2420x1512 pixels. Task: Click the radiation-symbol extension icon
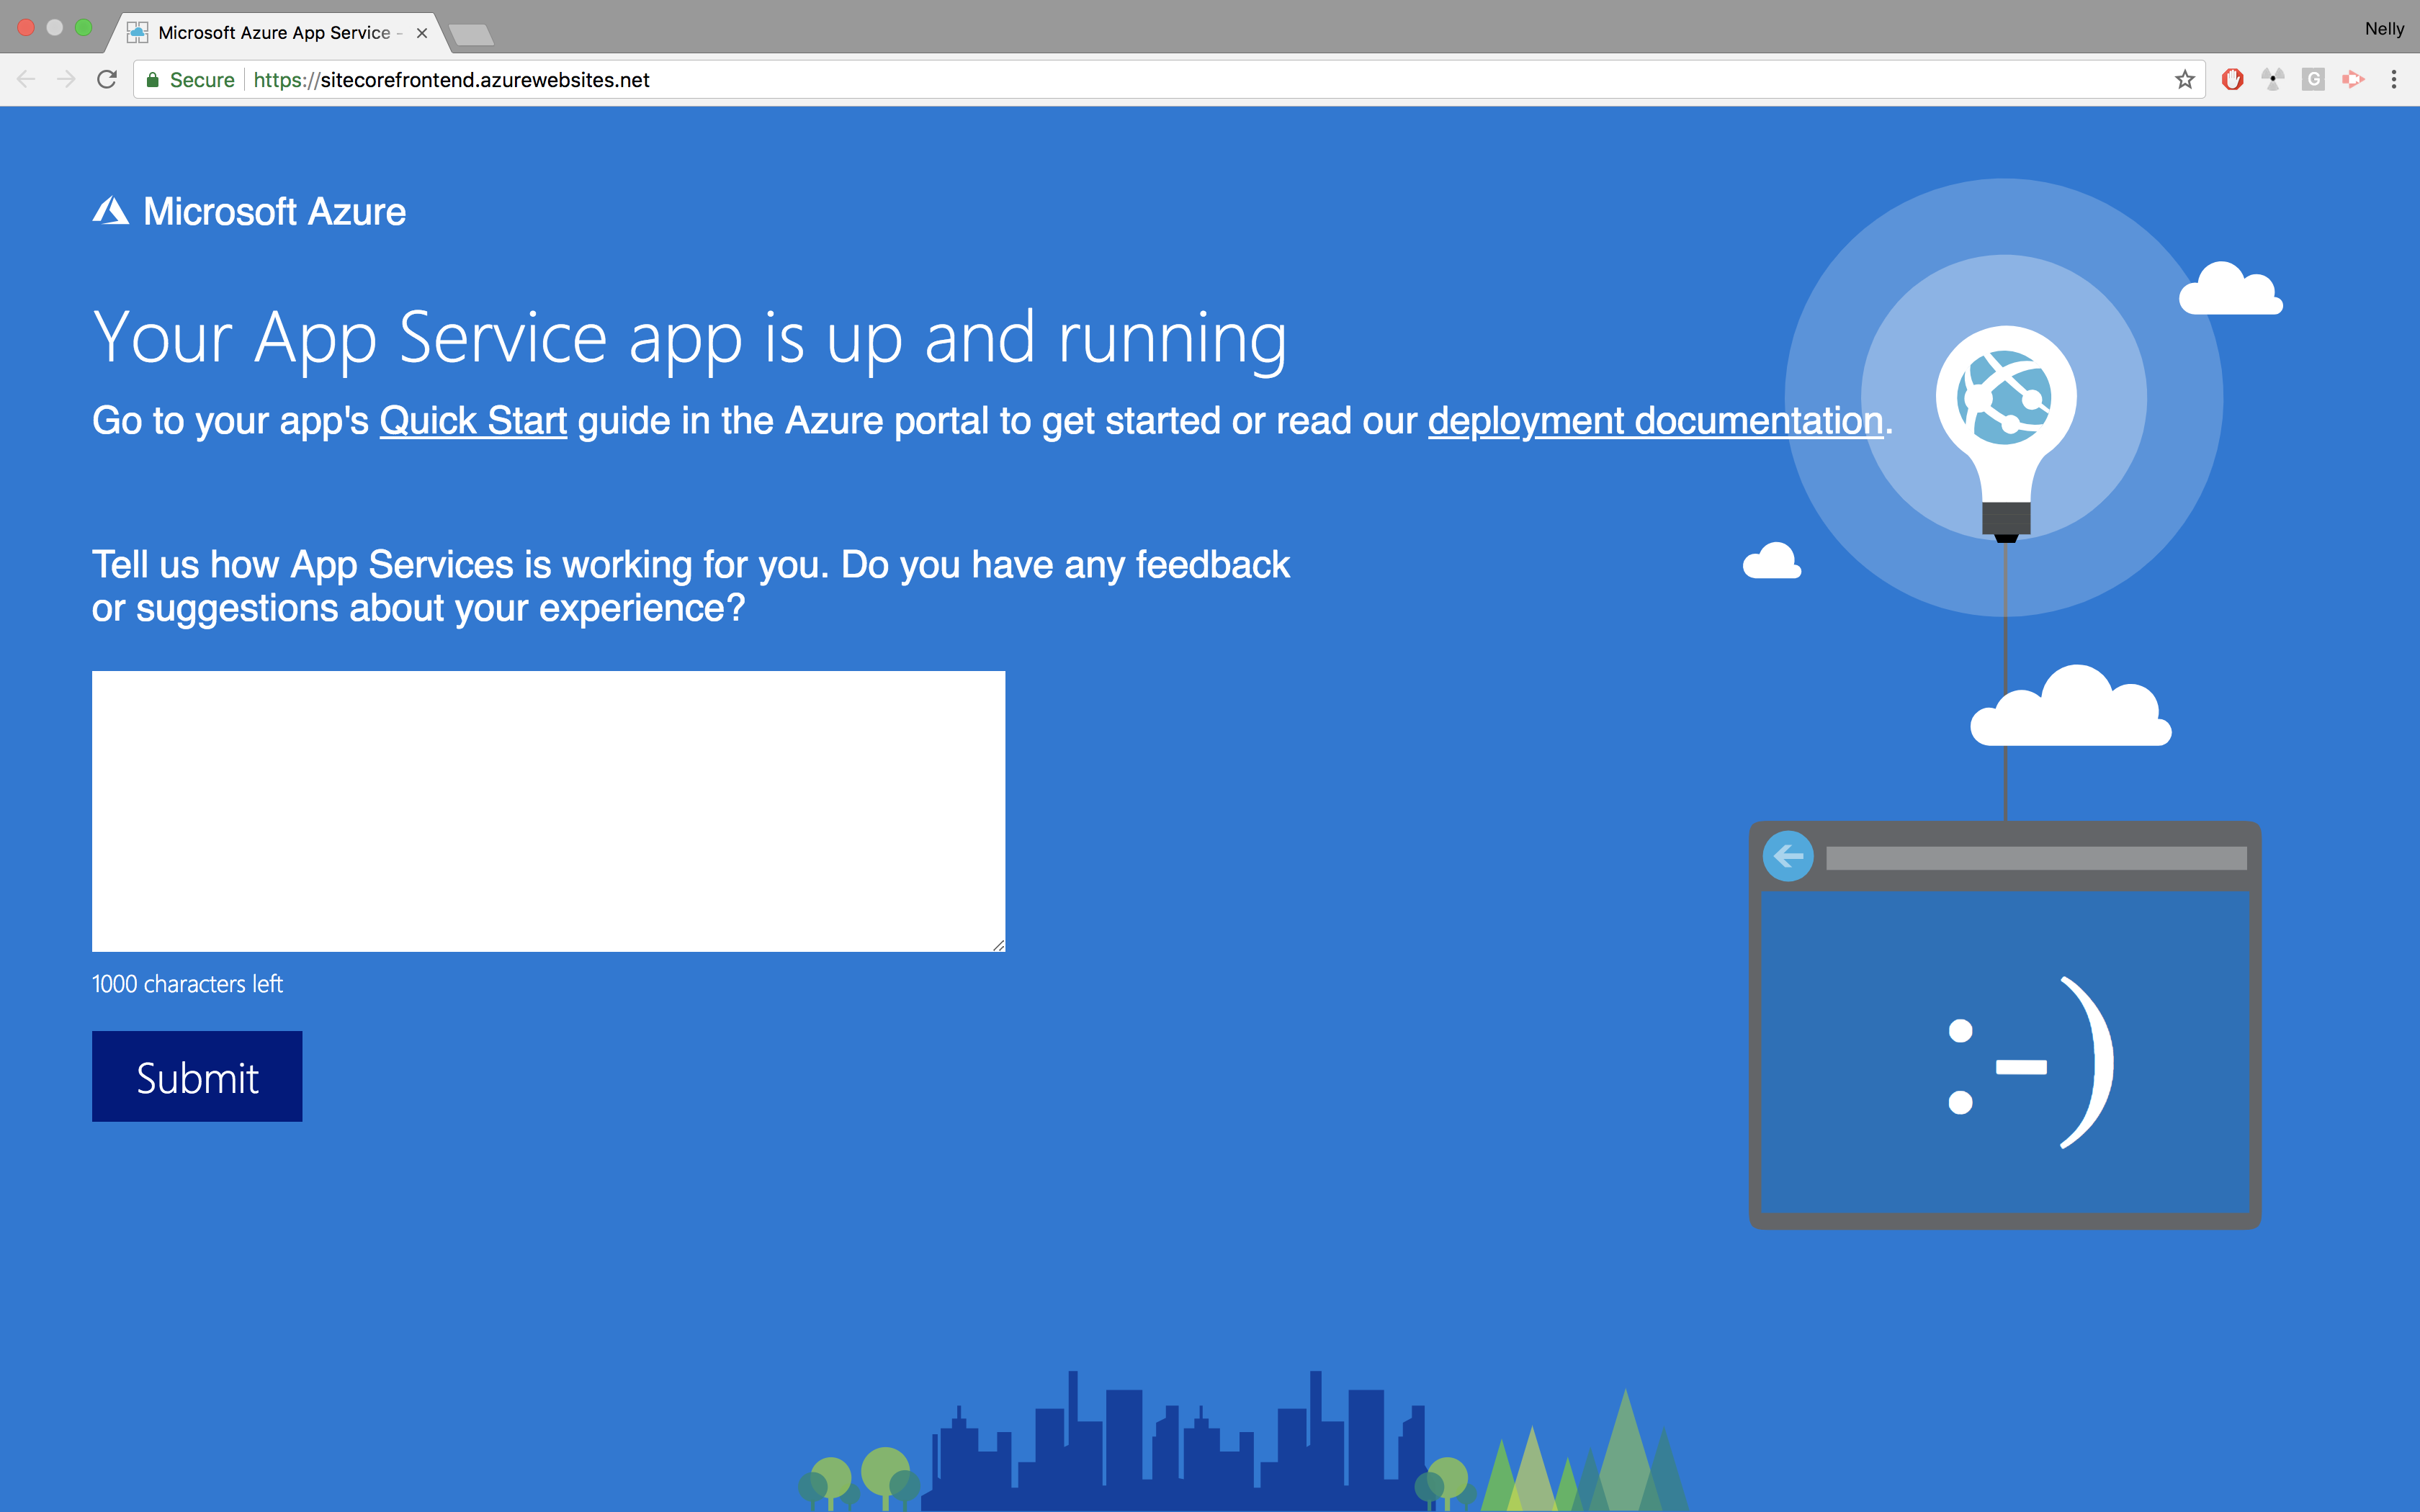[2273, 79]
